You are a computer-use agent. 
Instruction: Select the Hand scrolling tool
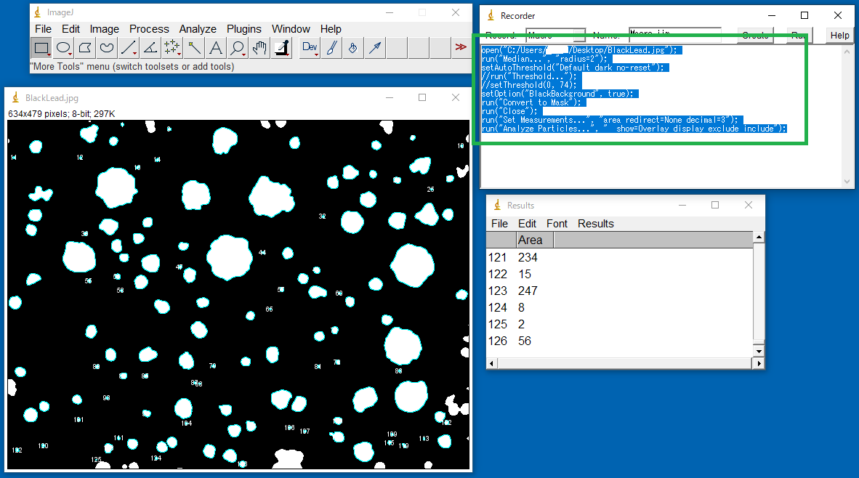pyautogui.click(x=259, y=48)
